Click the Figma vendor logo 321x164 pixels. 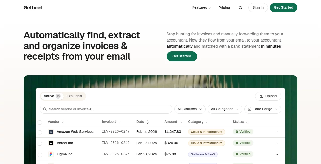click(51, 154)
